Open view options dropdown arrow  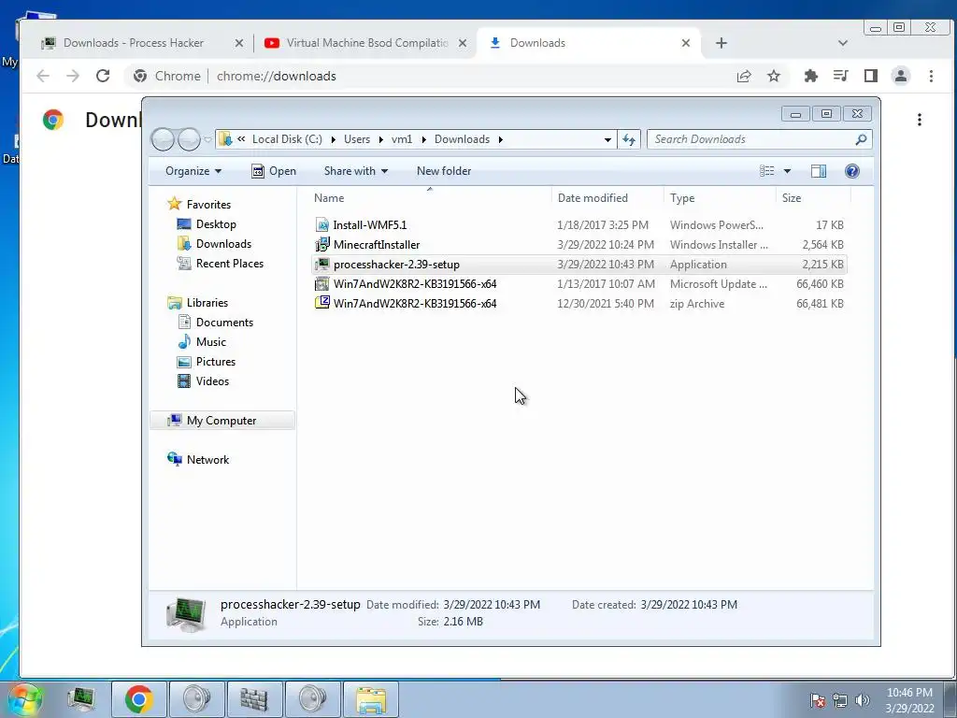(x=787, y=171)
